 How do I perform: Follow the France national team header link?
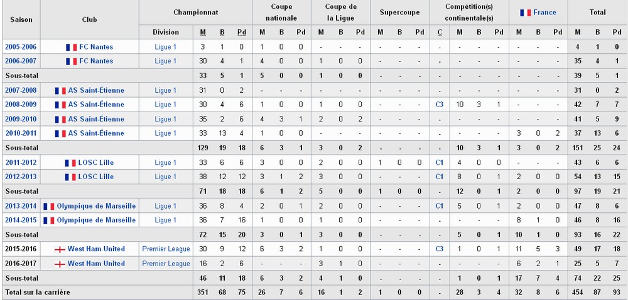click(x=544, y=13)
